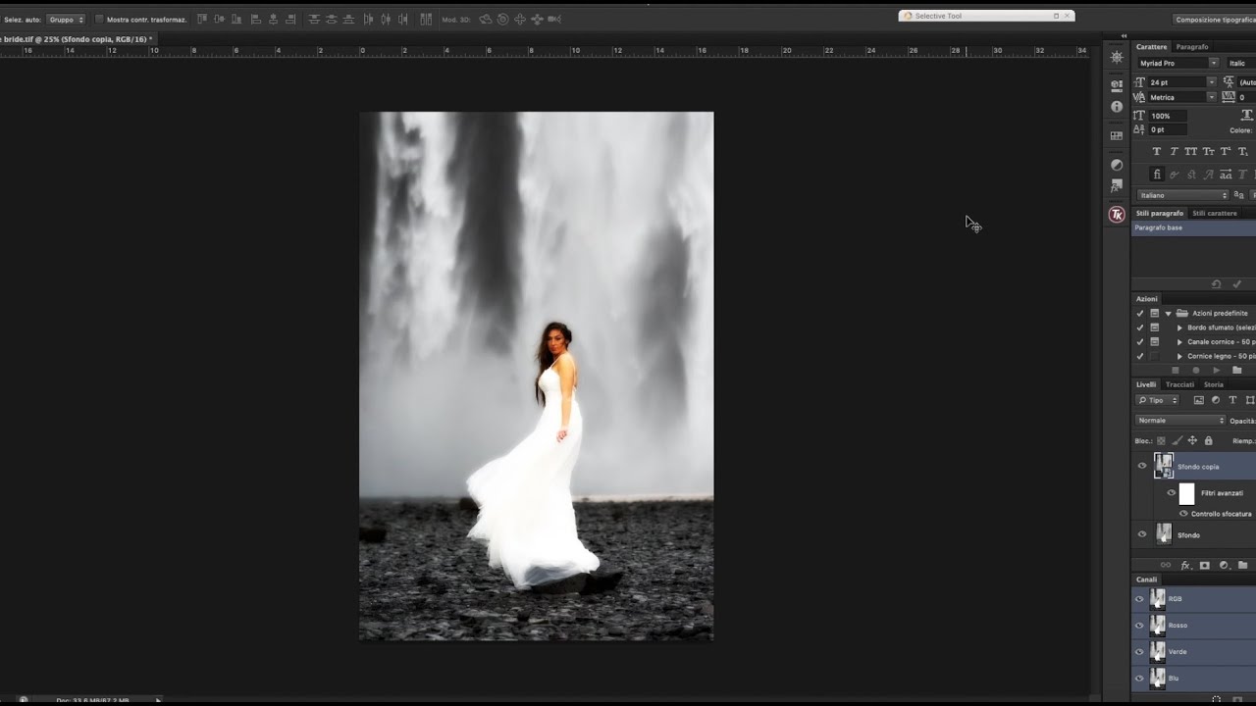
Task: Select the 3D roll mode icon
Action: (x=503, y=19)
